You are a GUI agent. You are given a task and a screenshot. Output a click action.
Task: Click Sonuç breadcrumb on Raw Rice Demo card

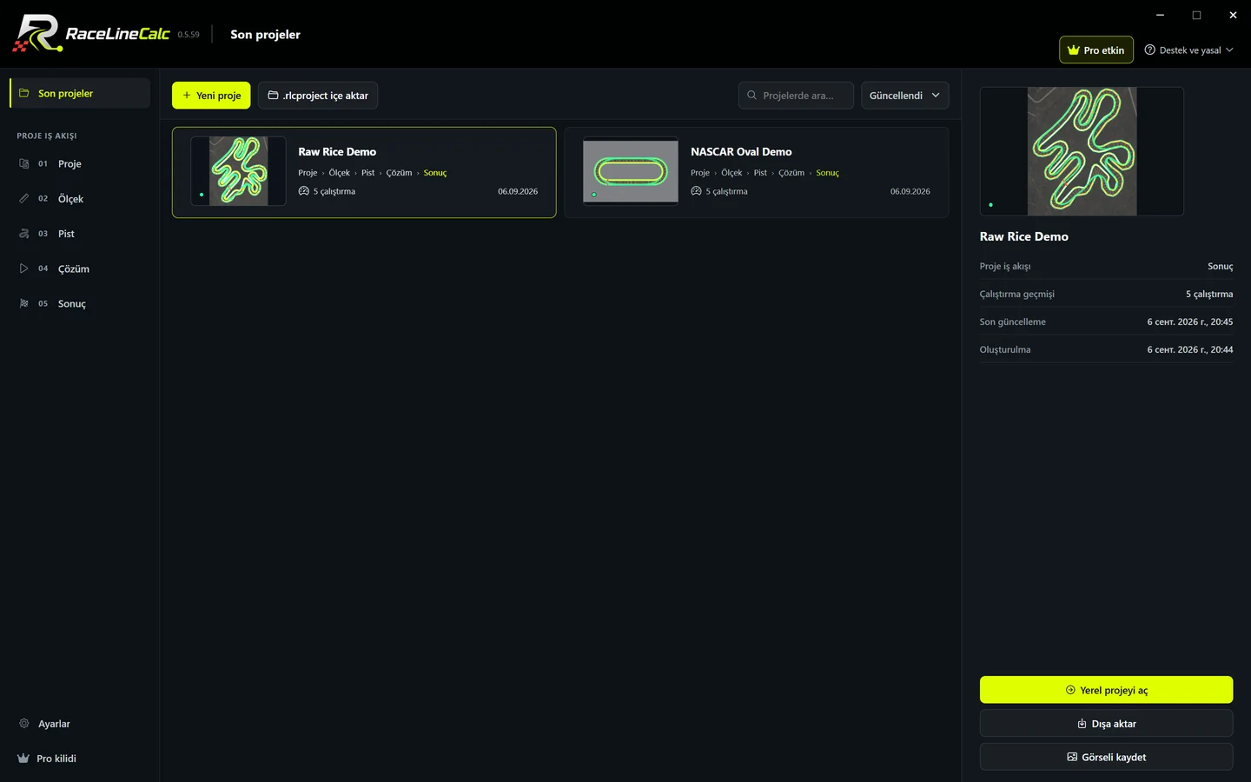click(435, 173)
